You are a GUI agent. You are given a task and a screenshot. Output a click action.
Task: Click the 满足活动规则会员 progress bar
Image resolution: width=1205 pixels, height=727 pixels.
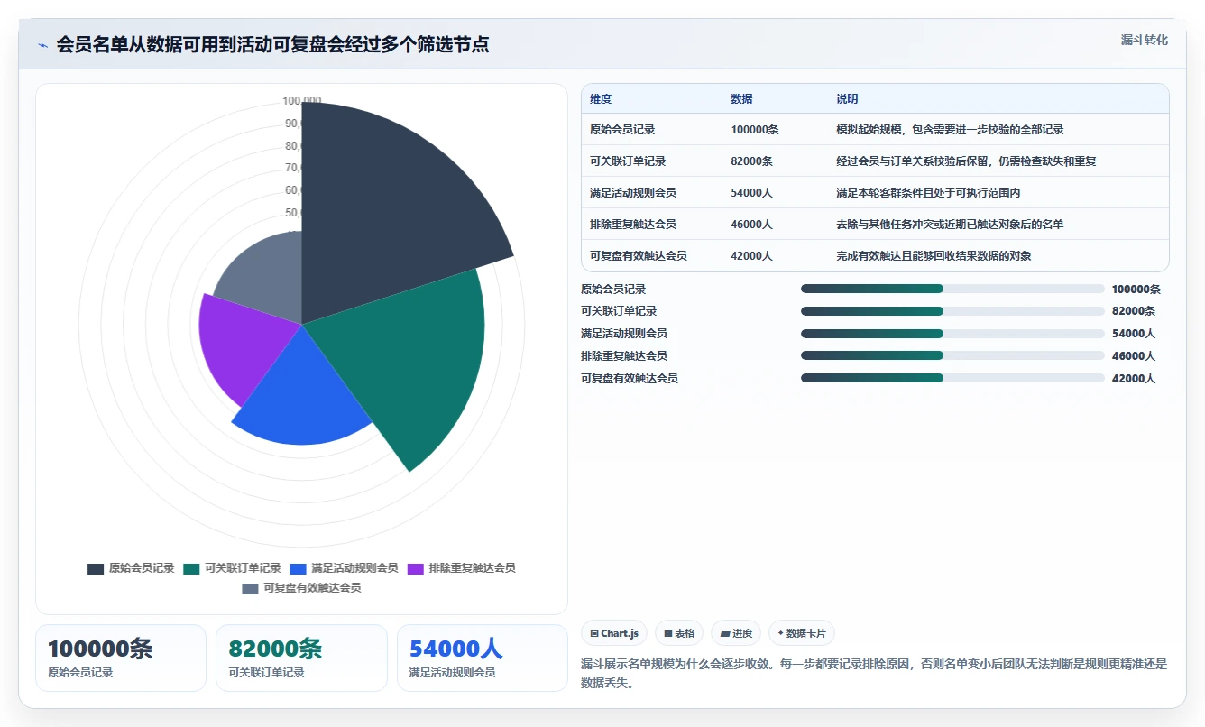pyautogui.click(x=952, y=334)
